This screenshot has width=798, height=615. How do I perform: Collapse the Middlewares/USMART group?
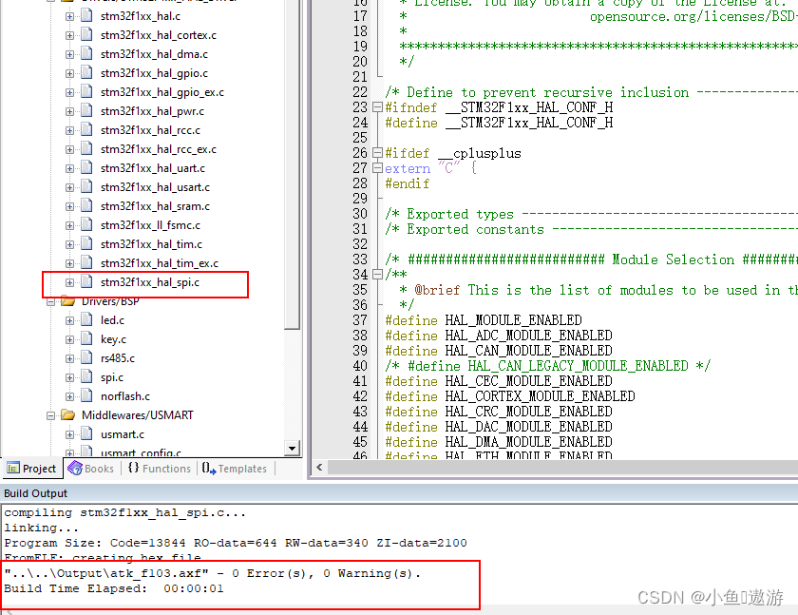tap(50, 414)
